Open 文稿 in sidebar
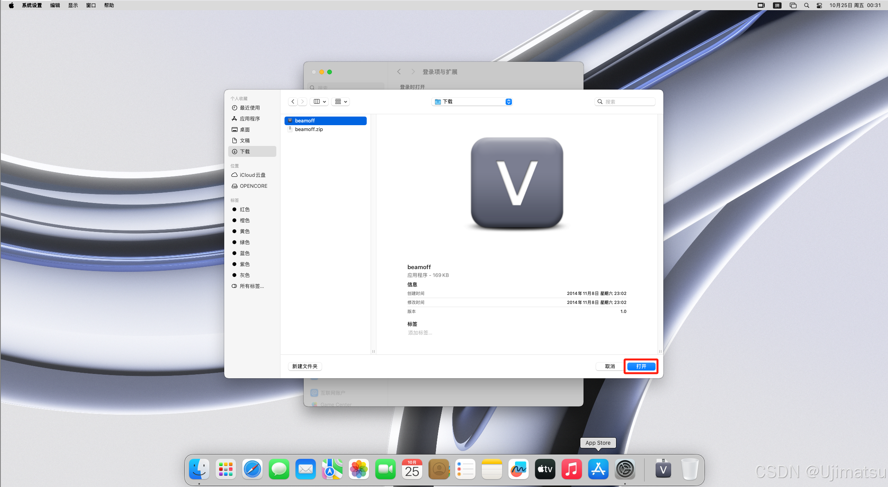 [252, 140]
